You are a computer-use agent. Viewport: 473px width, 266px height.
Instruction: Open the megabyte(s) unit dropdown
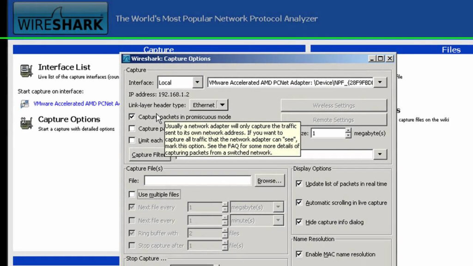tap(278, 207)
